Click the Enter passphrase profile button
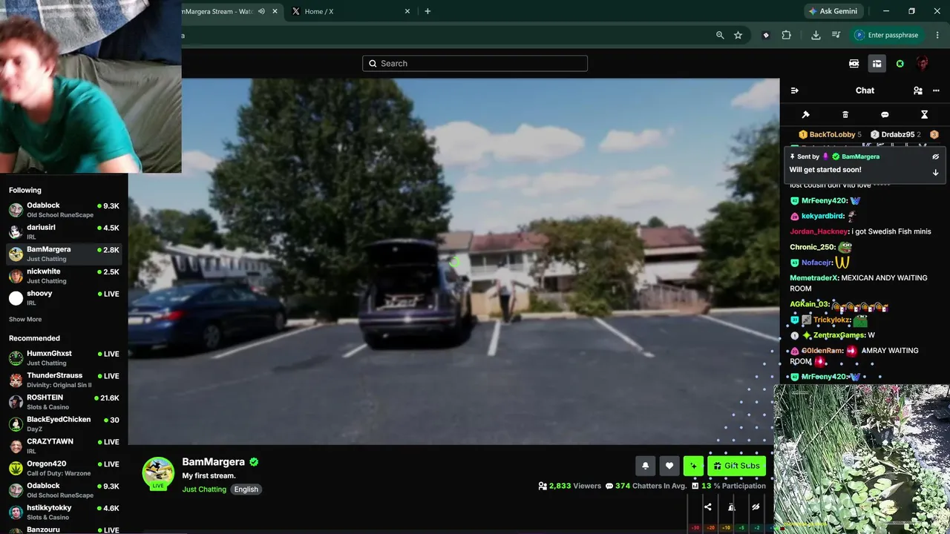This screenshot has height=534, width=950. [x=886, y=35]
